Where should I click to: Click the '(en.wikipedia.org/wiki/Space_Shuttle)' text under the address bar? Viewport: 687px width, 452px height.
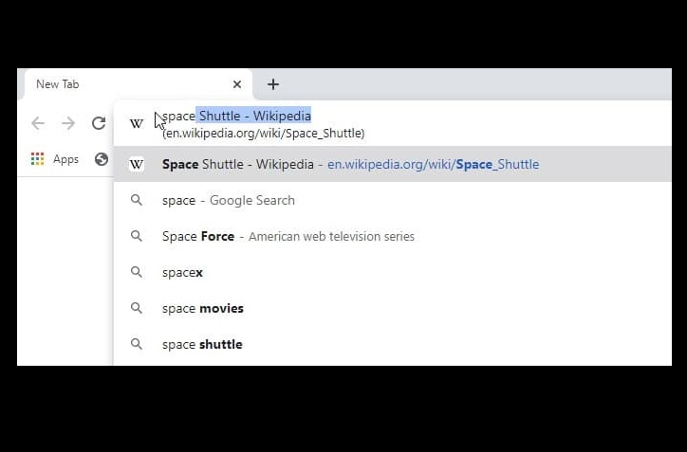(x=264, y=134)
